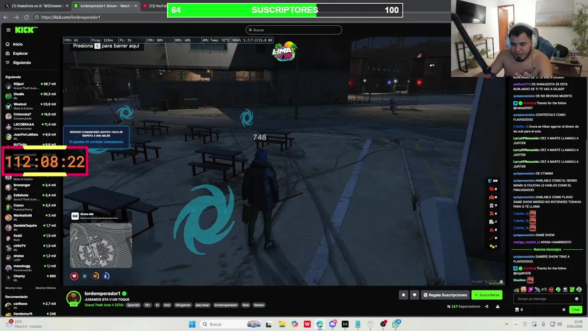Open Chanty channel in the sidebar

[x=30, y=278]
